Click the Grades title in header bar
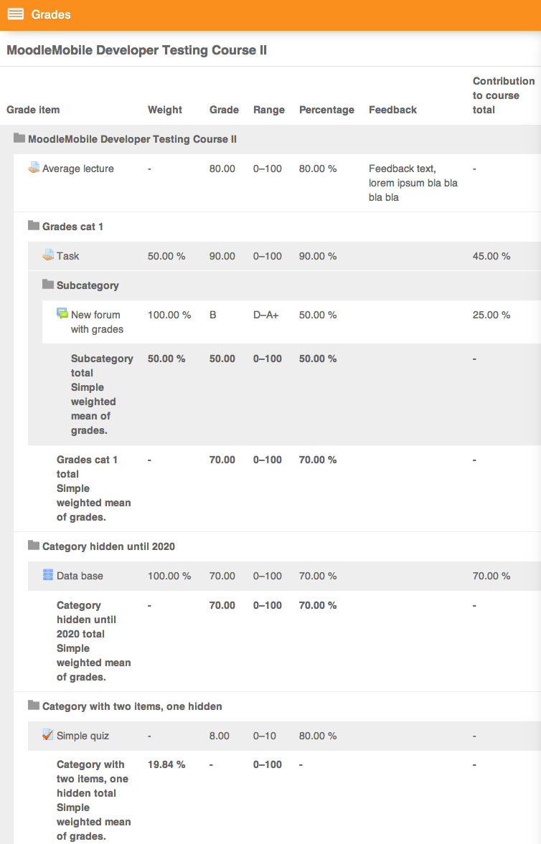Screen dimensions: 541x844 click(x=51, y=14)
